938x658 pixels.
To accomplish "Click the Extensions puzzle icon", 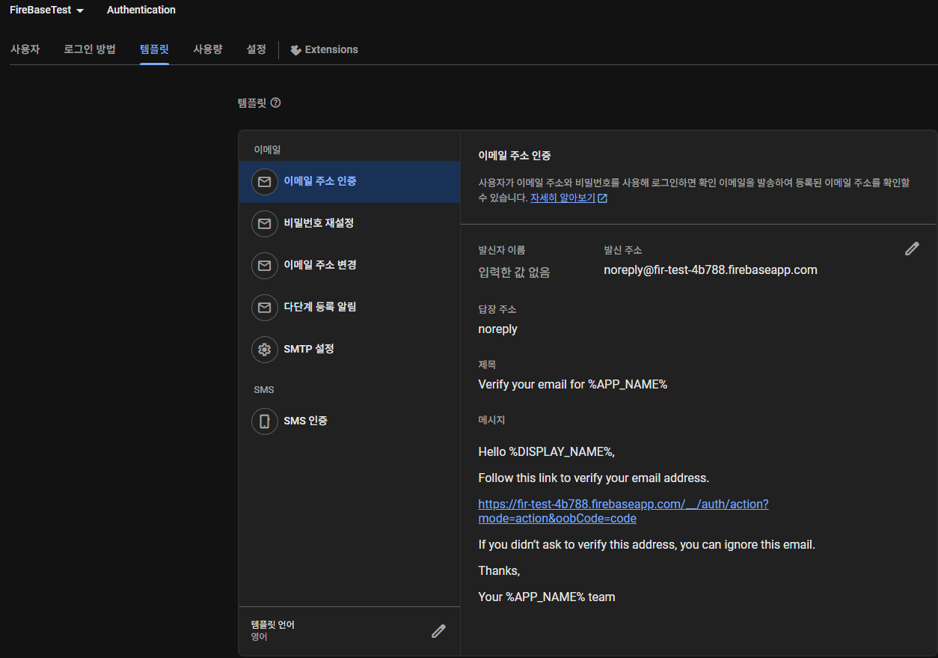I will [295, 50].
